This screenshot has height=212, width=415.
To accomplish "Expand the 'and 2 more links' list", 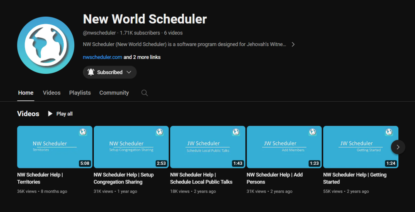I will click(x=142, y=57).
